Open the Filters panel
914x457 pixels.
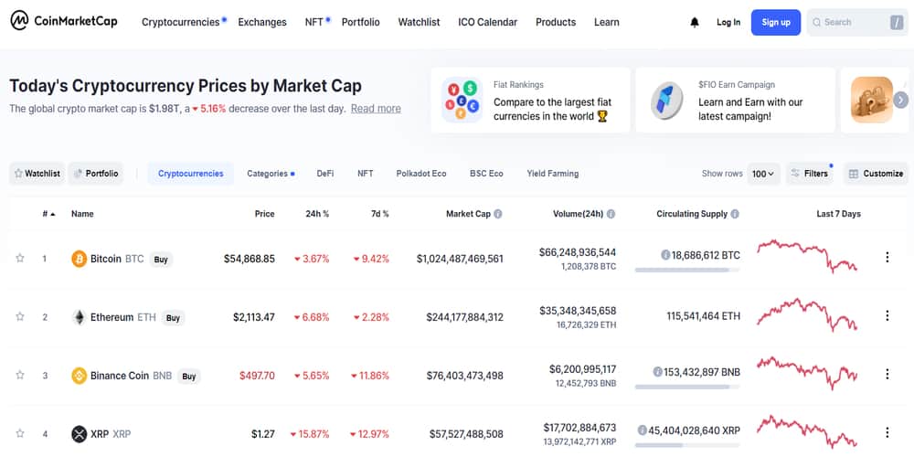[x=810, y=174]
